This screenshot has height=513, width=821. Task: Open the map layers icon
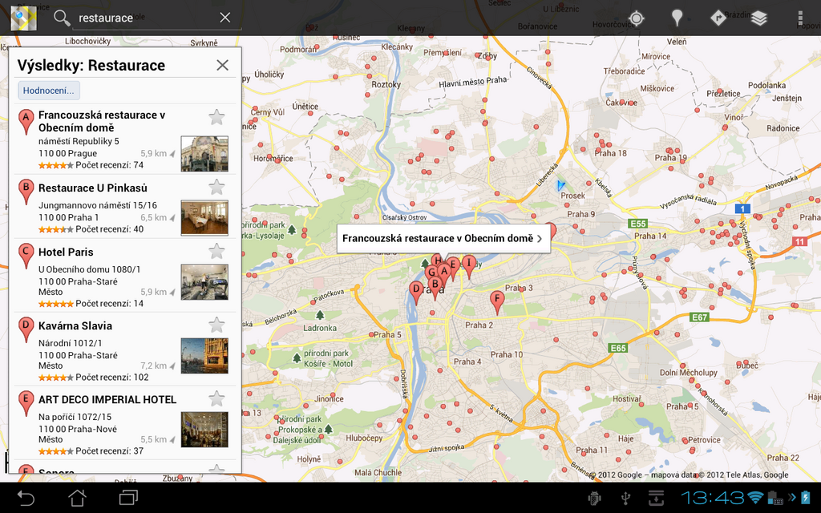(x=759, y=18)
